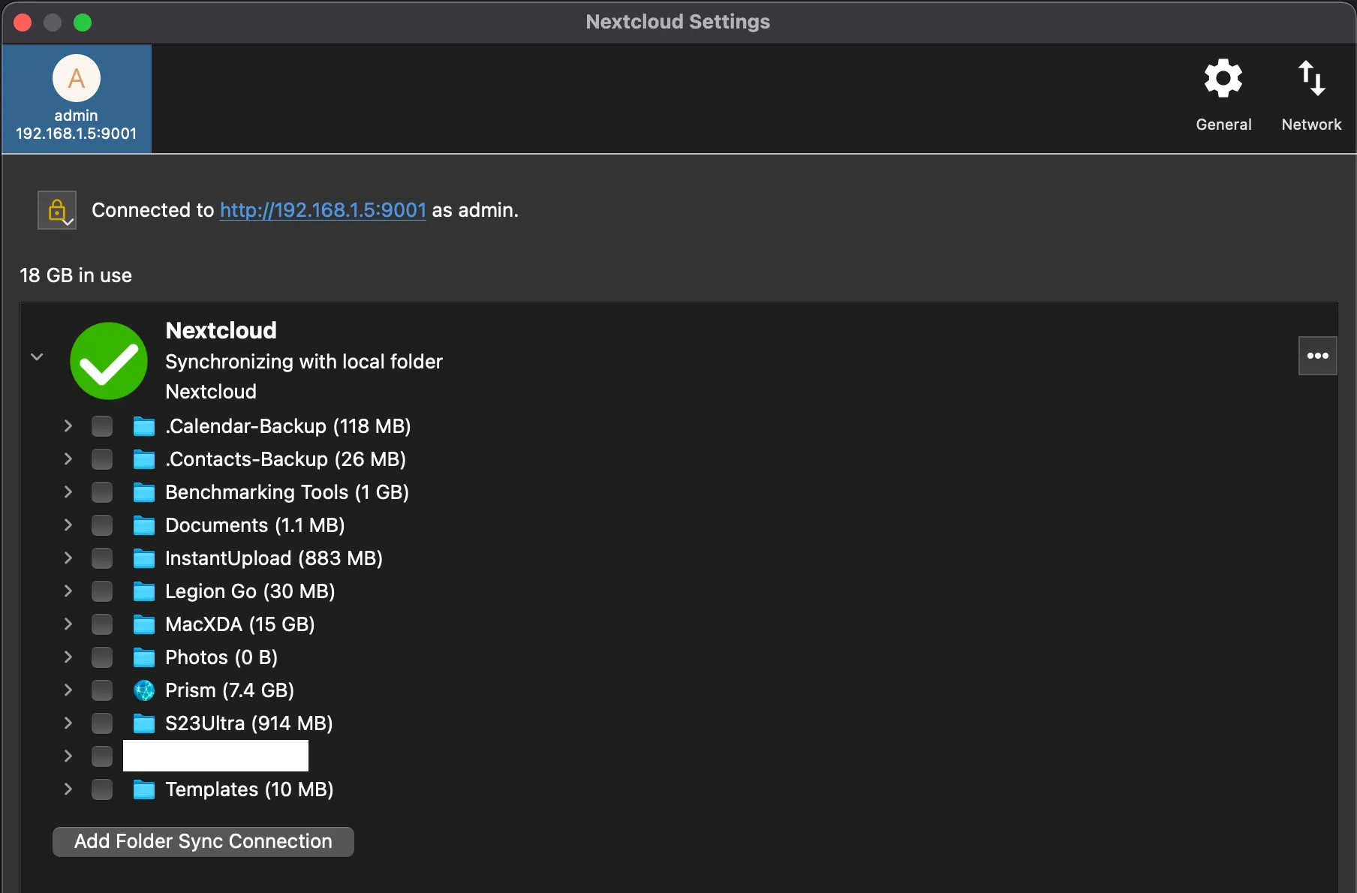Click the MacXDA folder icon

(x=144, y=624)
